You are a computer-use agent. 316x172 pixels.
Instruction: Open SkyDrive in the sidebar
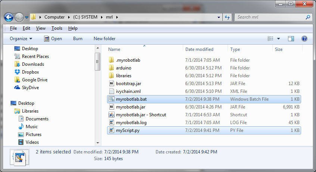click(26, 88)
